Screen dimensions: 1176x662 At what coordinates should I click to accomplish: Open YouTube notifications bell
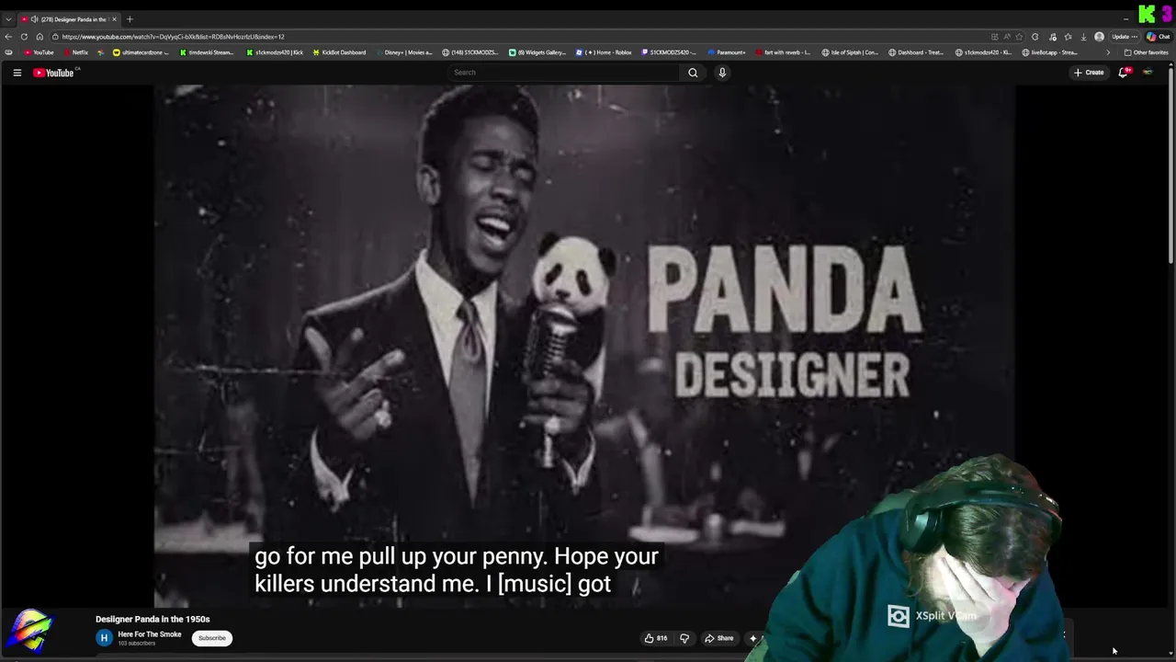(1123, 73)
